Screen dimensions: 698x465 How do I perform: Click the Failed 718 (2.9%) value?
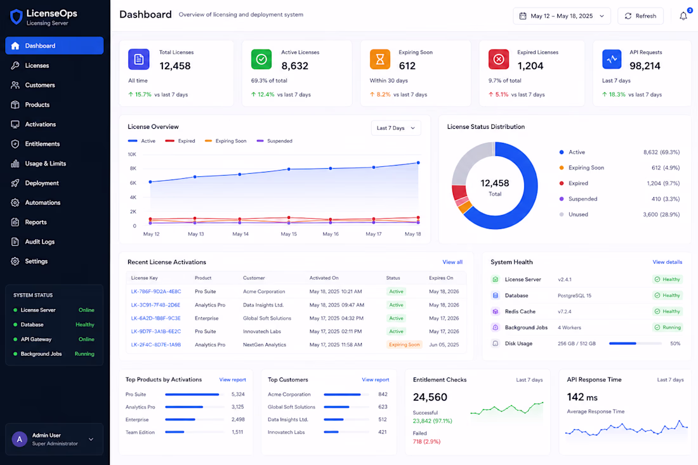pos(426,442)
